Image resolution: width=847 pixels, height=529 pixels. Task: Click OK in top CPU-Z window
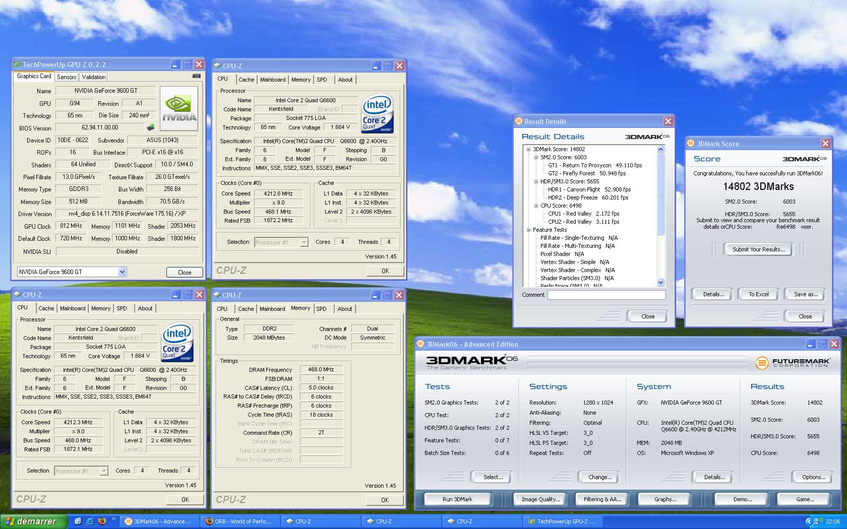pyautogui.click(x=385, y=271)
